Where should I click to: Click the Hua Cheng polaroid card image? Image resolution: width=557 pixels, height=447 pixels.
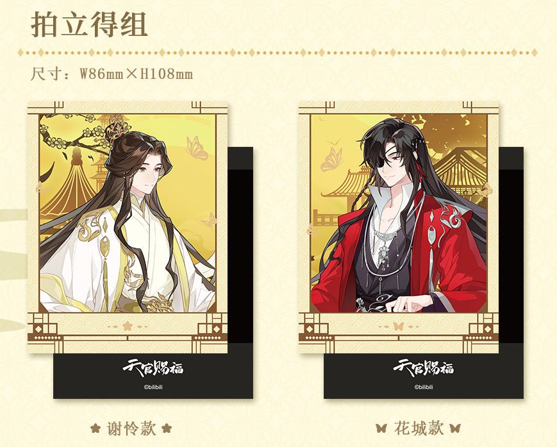click(x=398, y=228)
